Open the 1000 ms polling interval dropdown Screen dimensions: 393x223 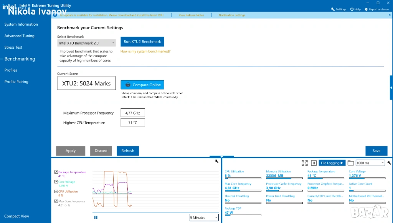370,163
